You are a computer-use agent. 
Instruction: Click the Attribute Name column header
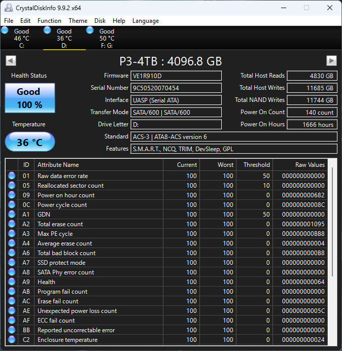click(x=98, y=165)
